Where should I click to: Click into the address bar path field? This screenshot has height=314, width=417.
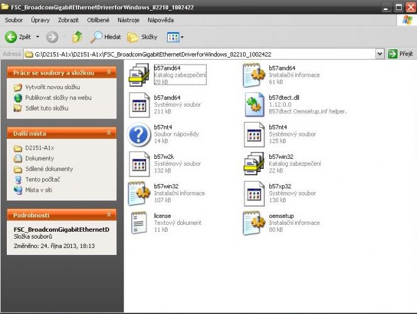pyautogui.click(x=200, y=54)
